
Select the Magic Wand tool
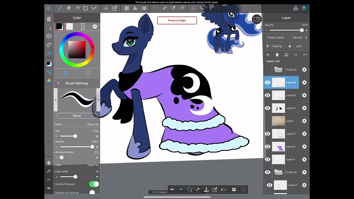coord(165,8)
